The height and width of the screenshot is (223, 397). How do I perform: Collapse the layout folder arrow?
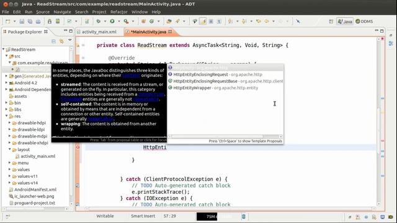point(10,149)
